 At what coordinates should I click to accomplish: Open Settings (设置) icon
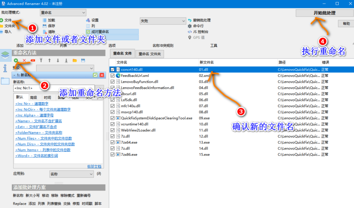[x=88, y=20]
